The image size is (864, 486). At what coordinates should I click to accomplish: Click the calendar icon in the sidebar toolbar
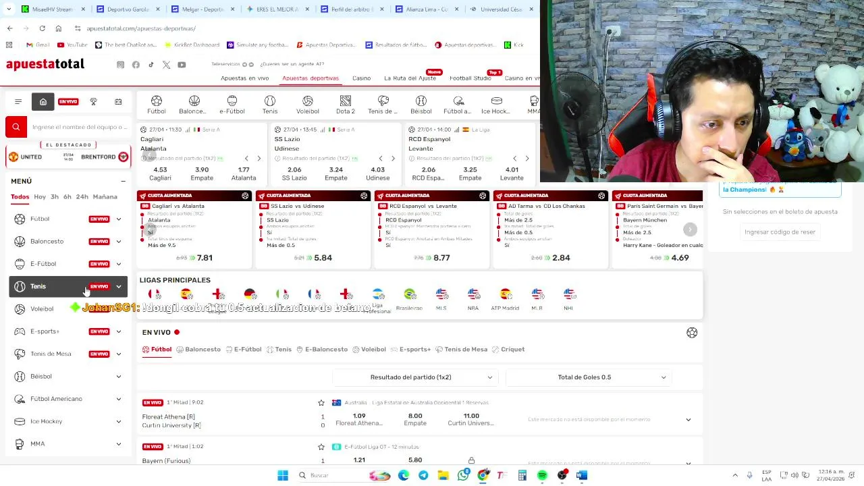pyautogui.click(x=118, y=101)
